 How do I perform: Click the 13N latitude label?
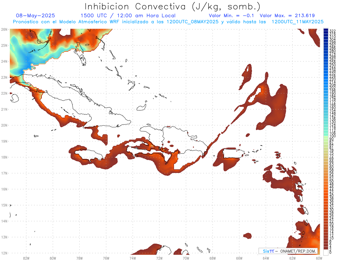[x=4, y=237]
